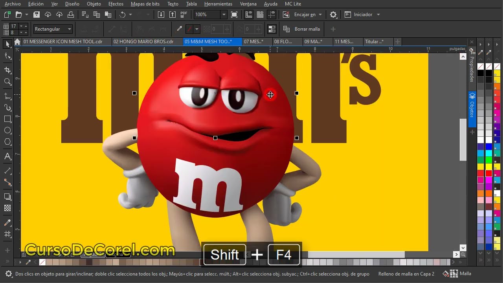503x283 pixels.
Task: Click the Undo arrow icon
Action: (123, 15)
